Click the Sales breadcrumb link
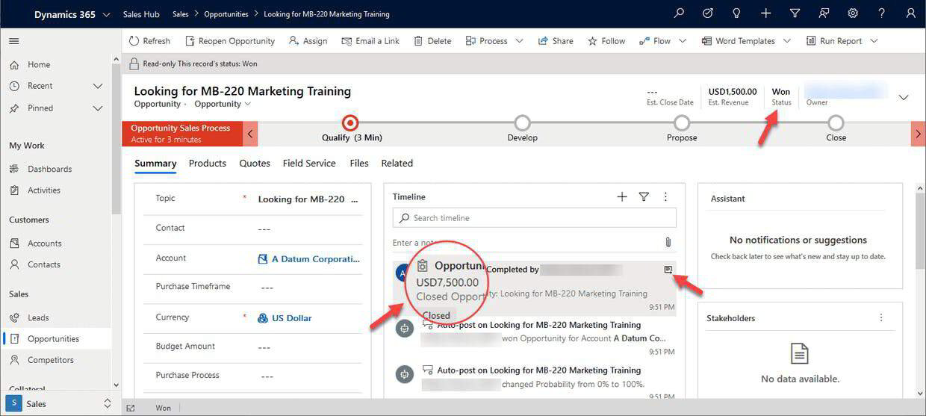 pyautogui.click(x=180, y=14)
